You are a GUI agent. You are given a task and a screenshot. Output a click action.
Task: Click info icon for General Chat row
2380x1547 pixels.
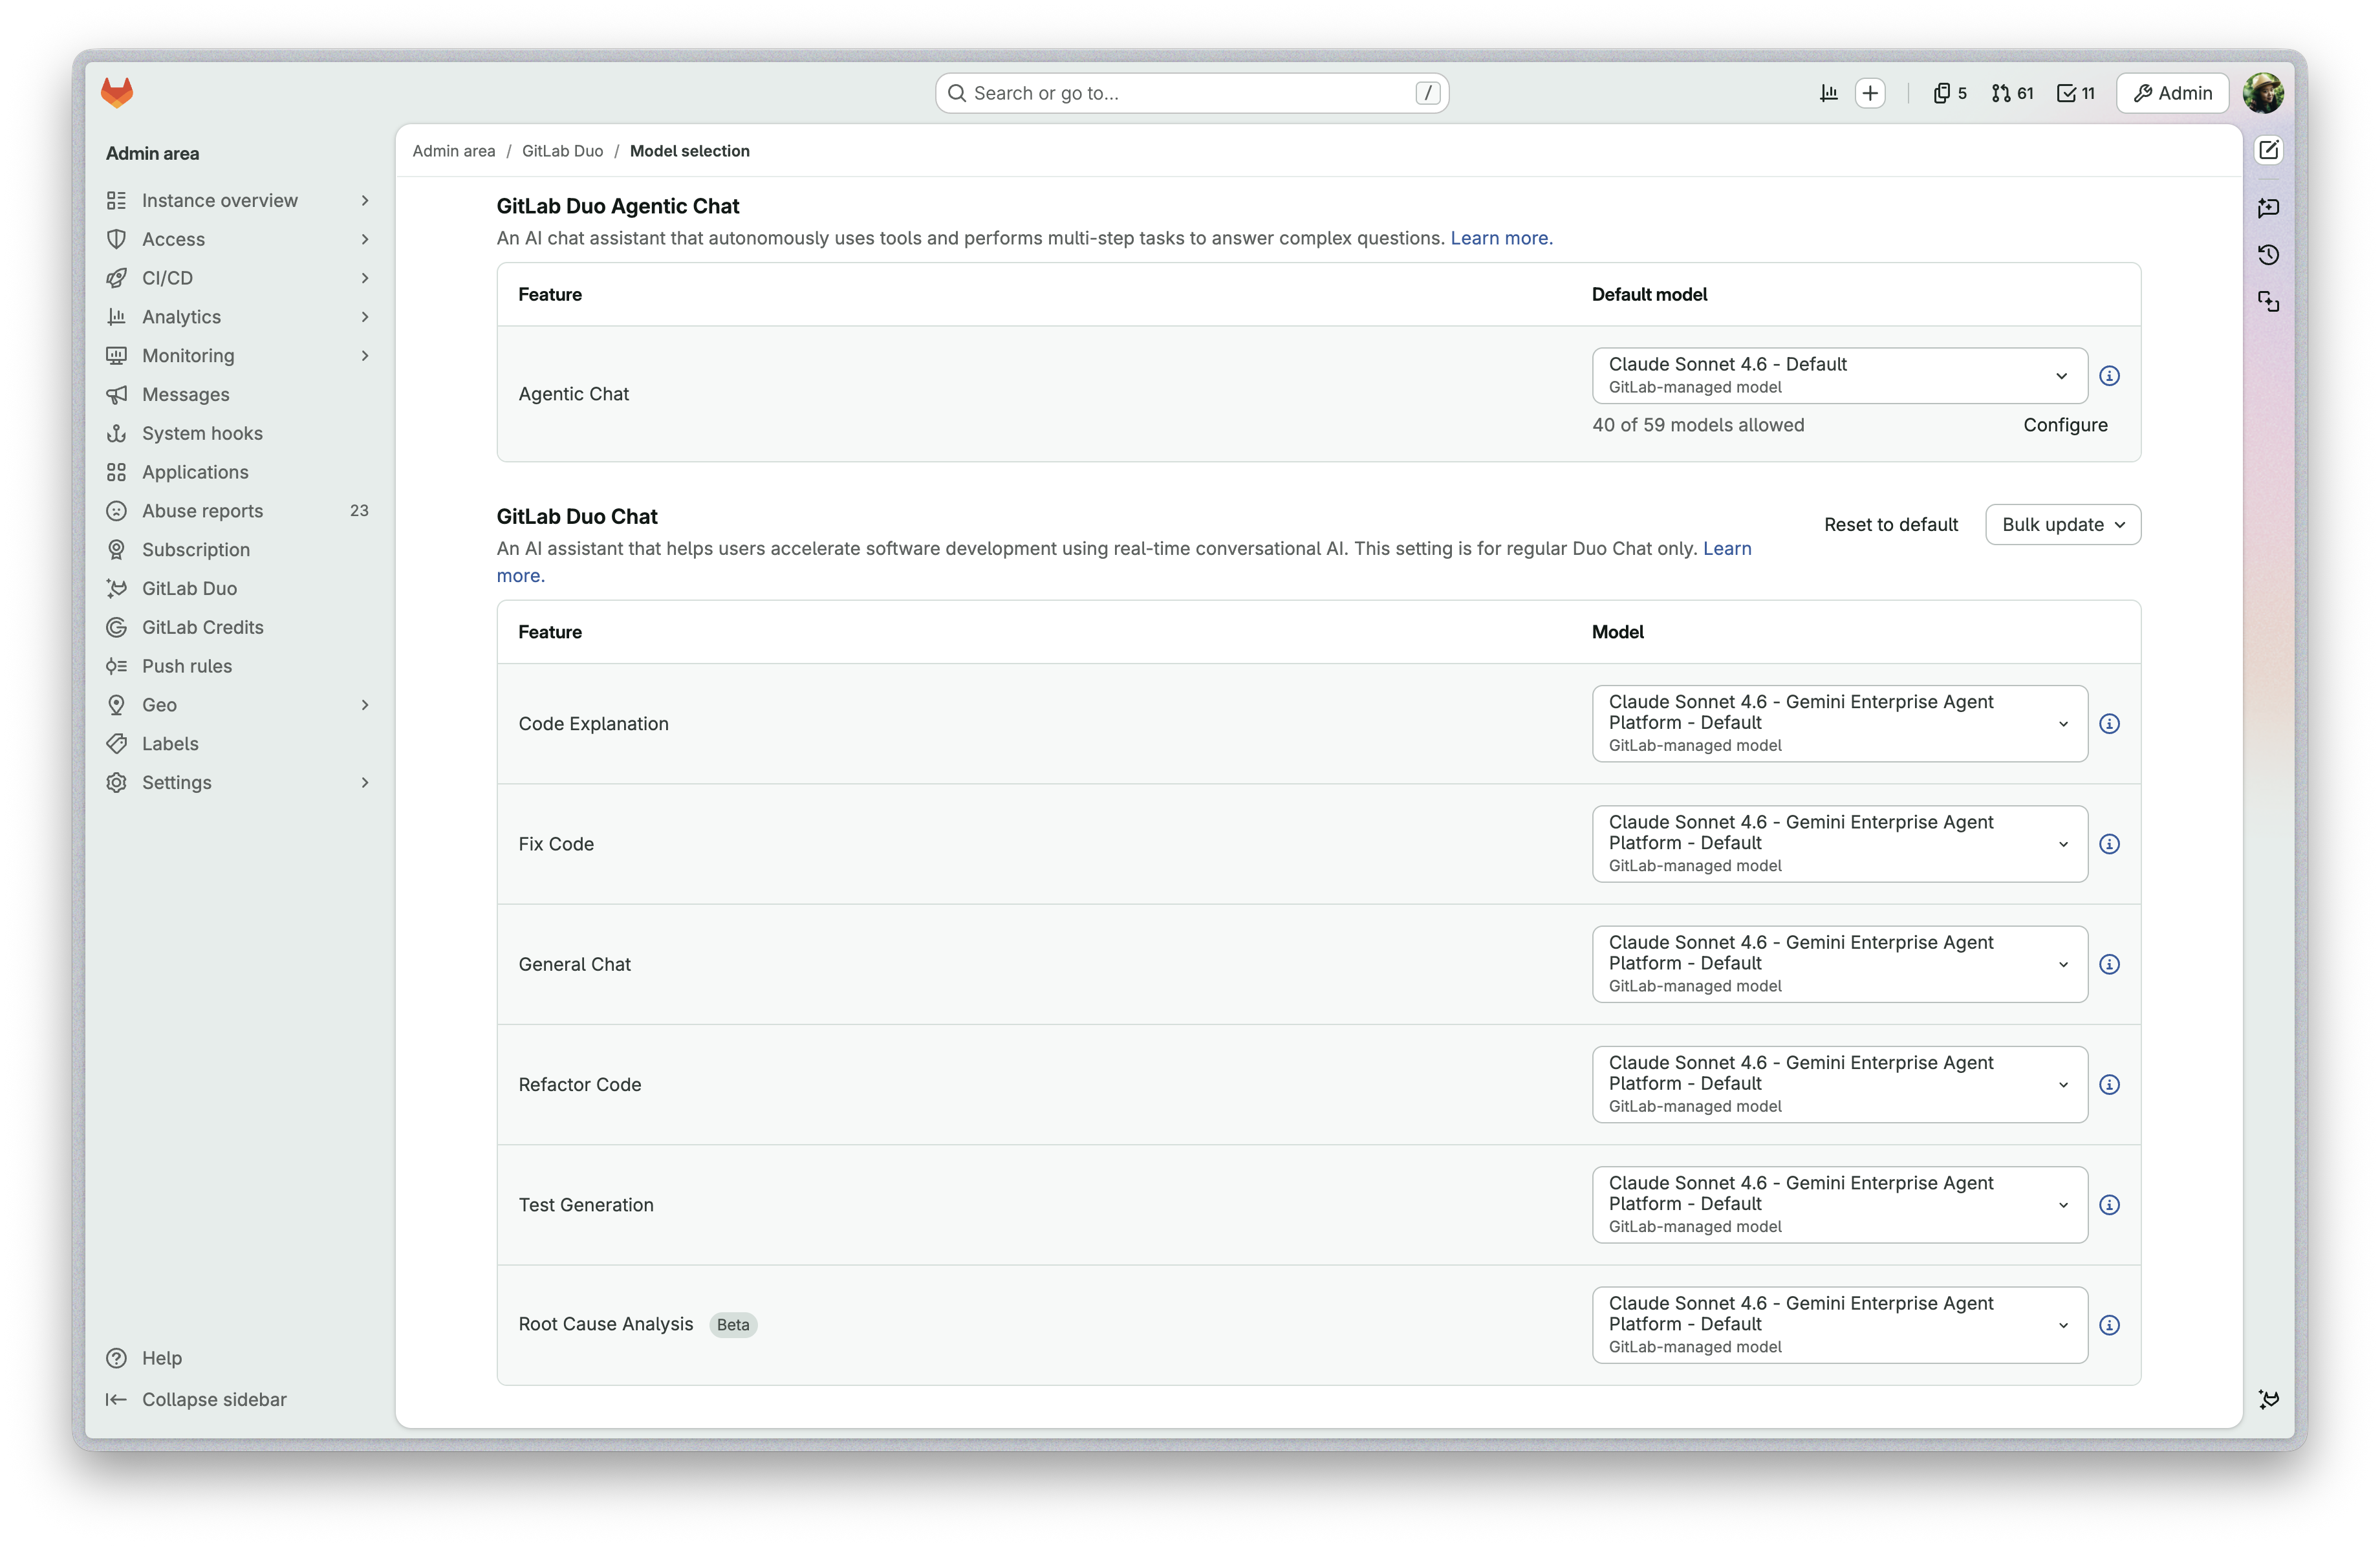tap(2110, 964)
